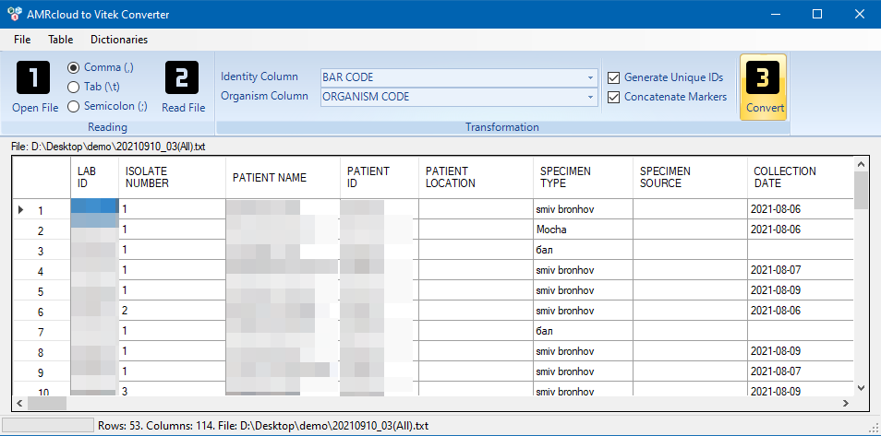The image size is (881, 436).
Task: Click the progress bar in status bar
Action: click(48, 425)
